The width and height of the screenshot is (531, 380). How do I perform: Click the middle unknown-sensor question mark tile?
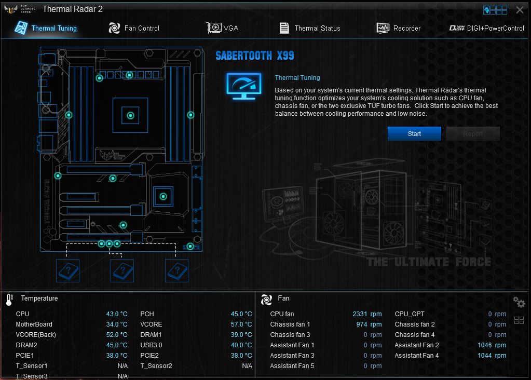point(122,270)
